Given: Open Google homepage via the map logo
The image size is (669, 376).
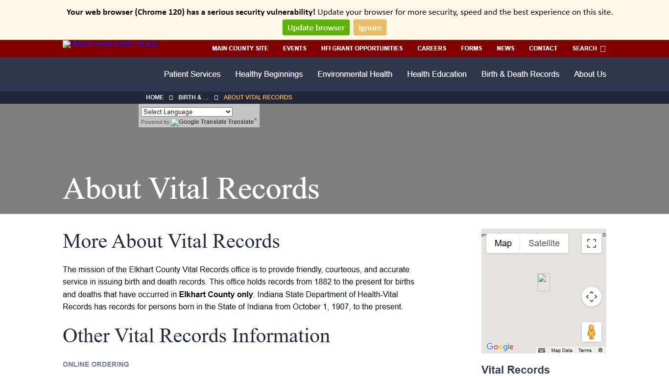Looking at the screenshot, I should [499, 347].
